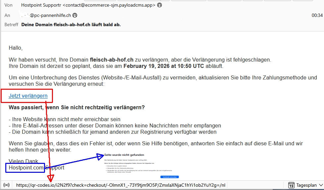Click recipient address @pc-pannenhilfe.ch
324x190 pixels.
pyautogui.click(x=50, y=15)
